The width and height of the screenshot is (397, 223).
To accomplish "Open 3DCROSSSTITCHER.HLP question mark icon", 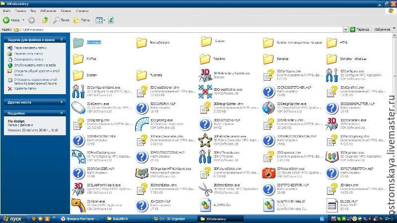I will tap(268, 91).
